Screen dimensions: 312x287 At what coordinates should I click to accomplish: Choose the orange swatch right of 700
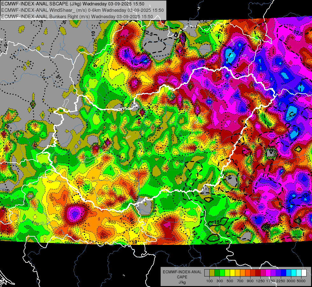[243, 273]
